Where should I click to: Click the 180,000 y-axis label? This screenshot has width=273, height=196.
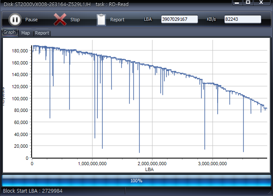point(20,51)
